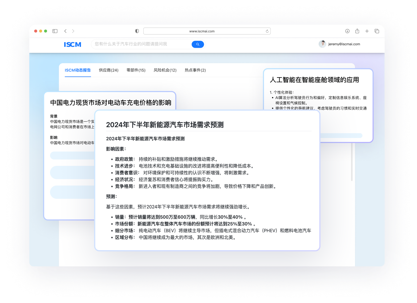This screenshot has height=303, width=417.
Task: Select the 风险机会(12) tab
Action: pos(165,70)
